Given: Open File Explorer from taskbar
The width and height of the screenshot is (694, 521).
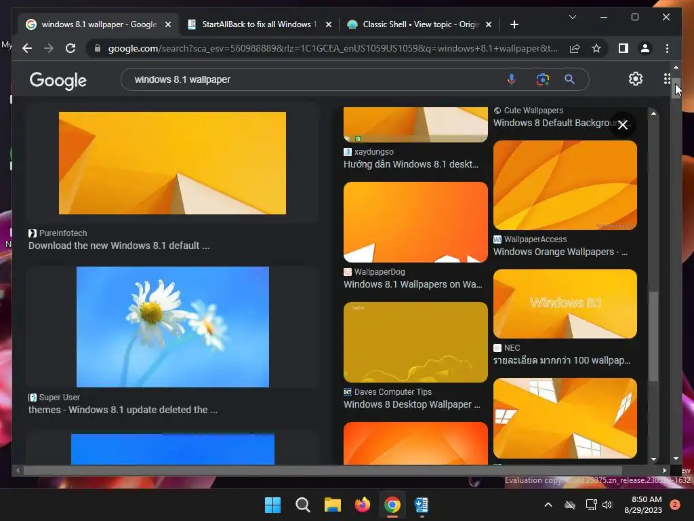Looking at the screenshot, I should click(332, 505).
